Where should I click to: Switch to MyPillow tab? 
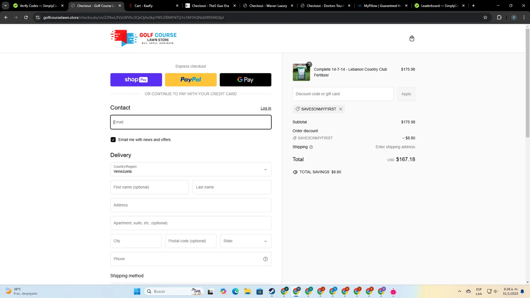(x=382, y=6)
